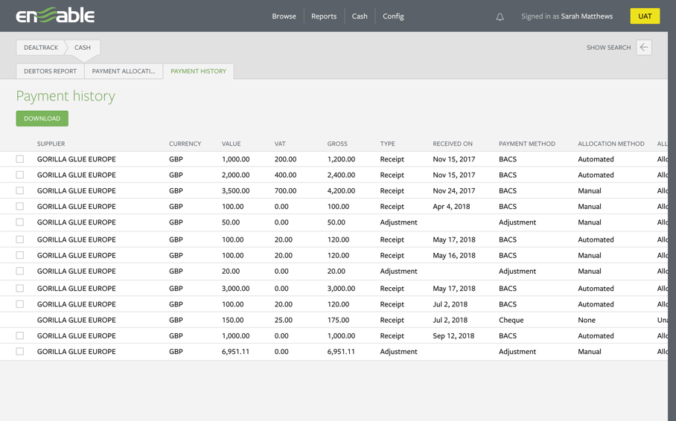Sort by the VAT column header
Image resolution: width=676 pixels, height=421 pixels.
280,144
